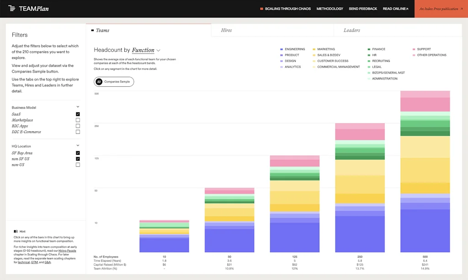The width and height of the screenshot is (468, 280).
Task: Uncheck the SaaS filter
Action: (x=78, y=114)
